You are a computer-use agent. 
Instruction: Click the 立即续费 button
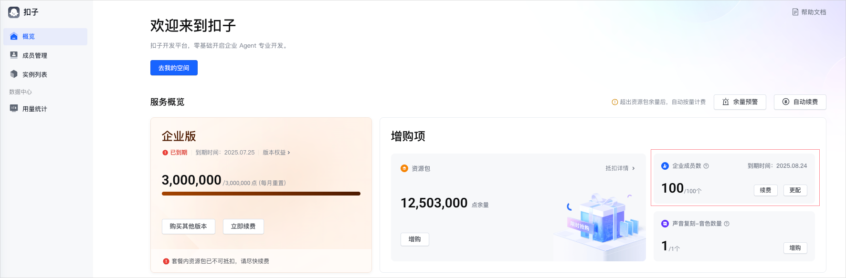(x=243, y=227)
